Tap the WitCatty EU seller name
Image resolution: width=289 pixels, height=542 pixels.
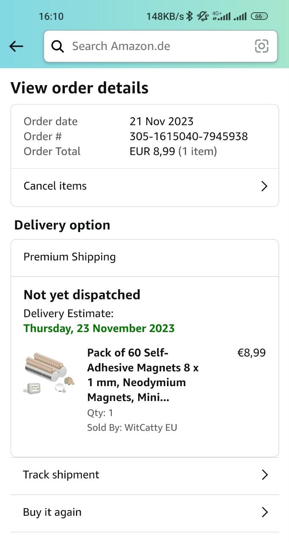[150, 428]
